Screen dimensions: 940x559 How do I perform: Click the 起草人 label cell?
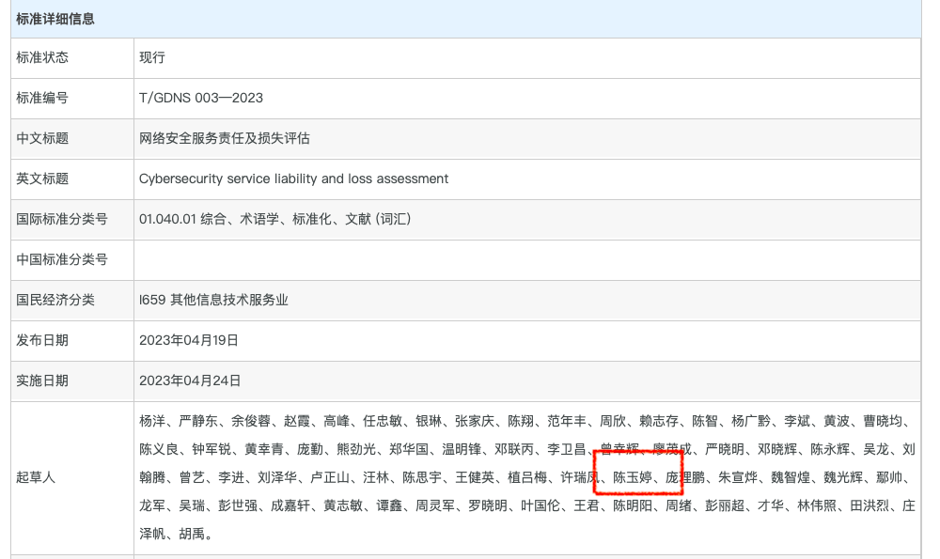point(36,477)
